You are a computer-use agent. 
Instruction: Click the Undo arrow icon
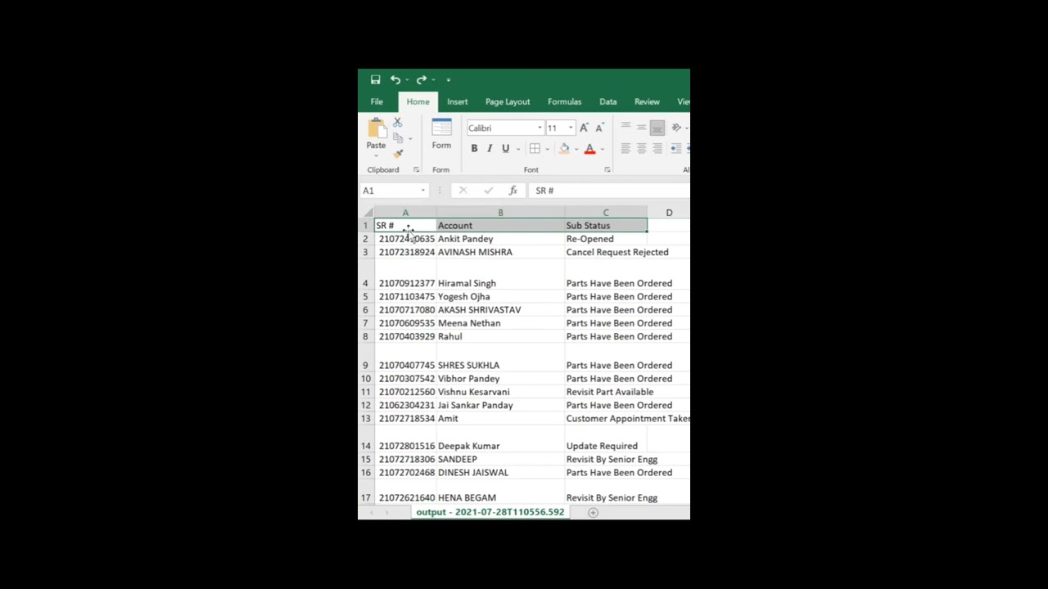pyautogui.click(x=395, y=79)
